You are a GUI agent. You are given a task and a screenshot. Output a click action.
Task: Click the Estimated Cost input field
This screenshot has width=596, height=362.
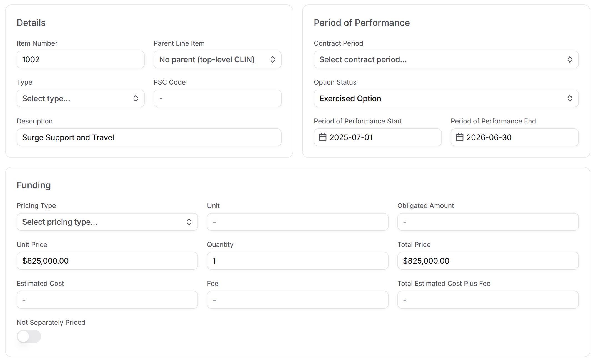click(107, 300)
